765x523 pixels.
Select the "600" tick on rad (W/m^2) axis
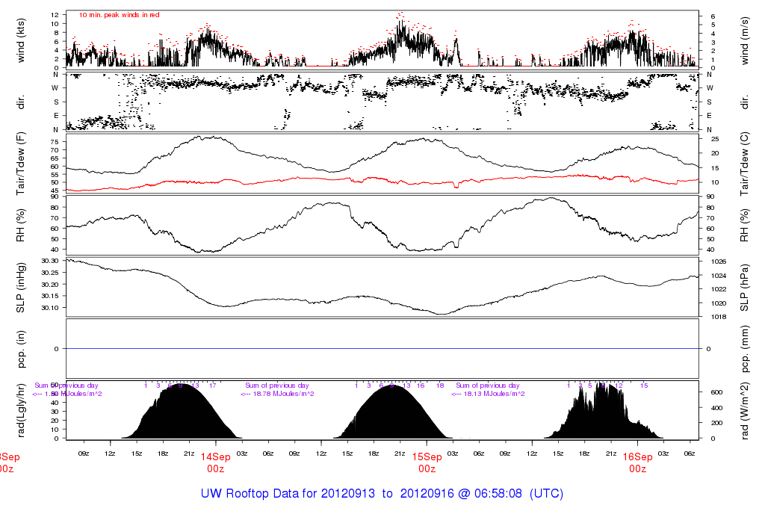click(716, 392)
